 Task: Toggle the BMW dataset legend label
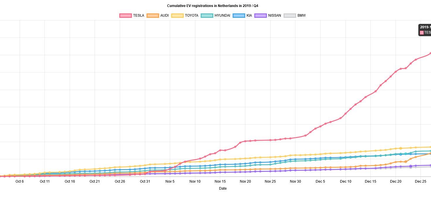pos(302,15)
